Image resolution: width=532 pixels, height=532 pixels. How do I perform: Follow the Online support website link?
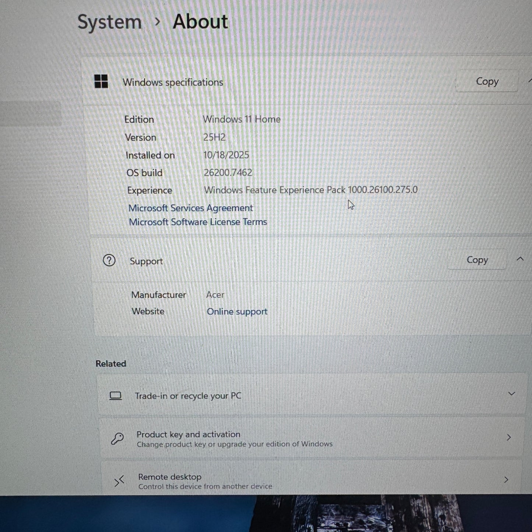[237, 312]
